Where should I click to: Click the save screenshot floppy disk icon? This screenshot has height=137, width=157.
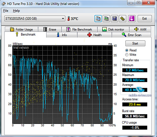click(x=114, y=19)
